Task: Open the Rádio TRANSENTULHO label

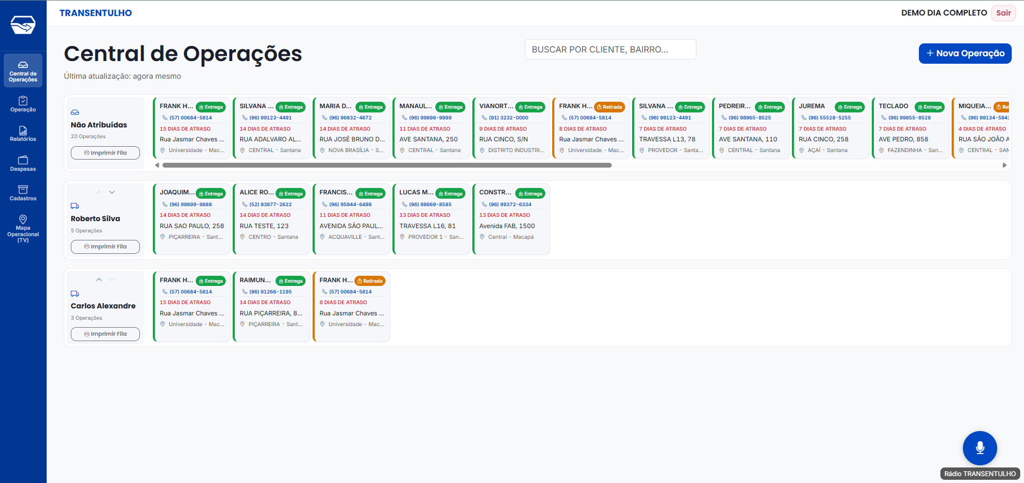Action: tap(980, 474)
